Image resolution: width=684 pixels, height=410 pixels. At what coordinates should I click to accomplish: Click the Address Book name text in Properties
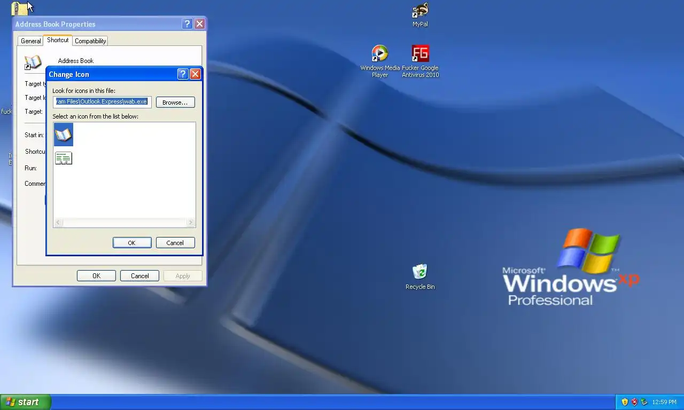[76, 61]
